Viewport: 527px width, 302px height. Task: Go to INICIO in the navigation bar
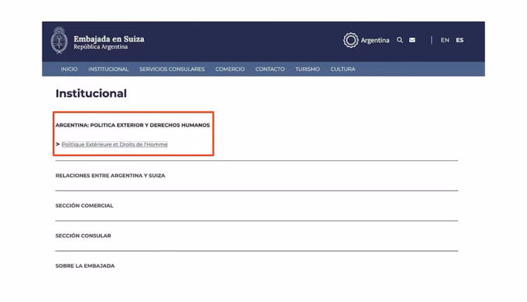tap(69, 69)
